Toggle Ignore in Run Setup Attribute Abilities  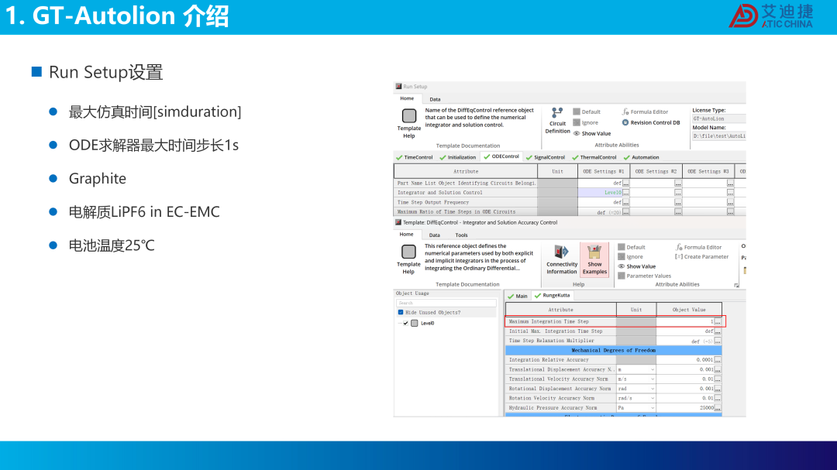click(x=586, y=122)
